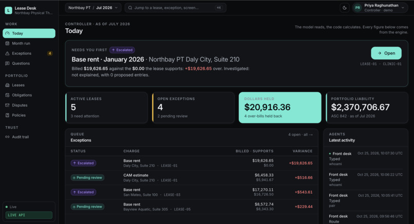Click the VARIANCE column header

click(303, 151)
